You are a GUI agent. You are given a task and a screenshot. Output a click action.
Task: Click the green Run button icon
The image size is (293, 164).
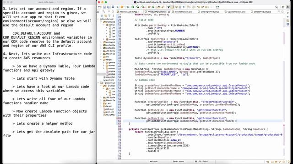point(133,7)
